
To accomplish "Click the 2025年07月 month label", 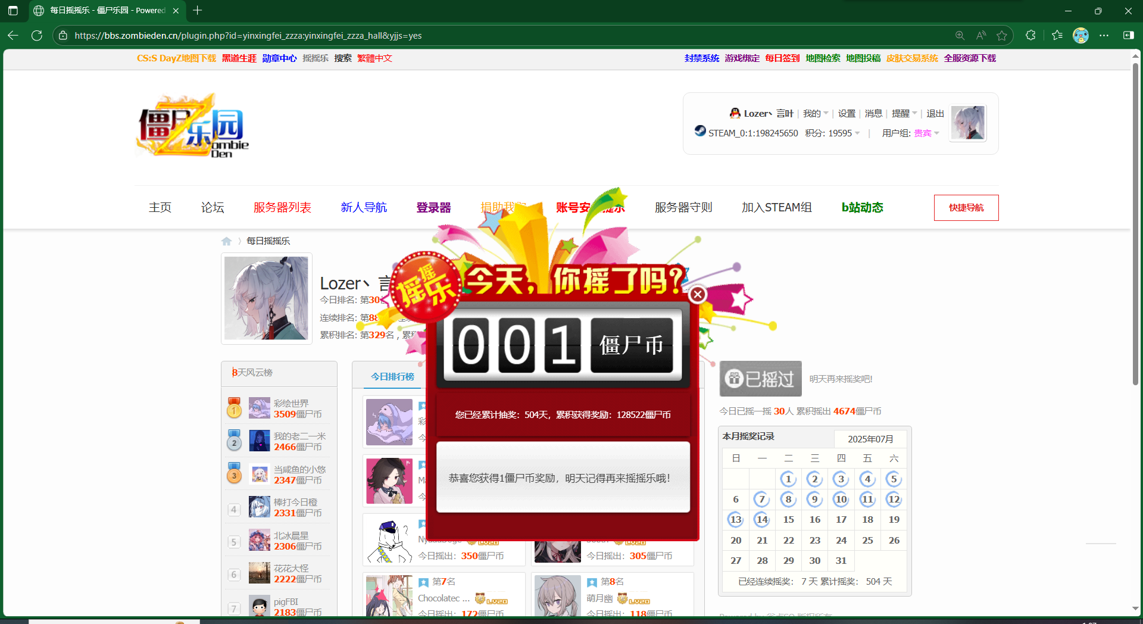I will pos(870,439).
